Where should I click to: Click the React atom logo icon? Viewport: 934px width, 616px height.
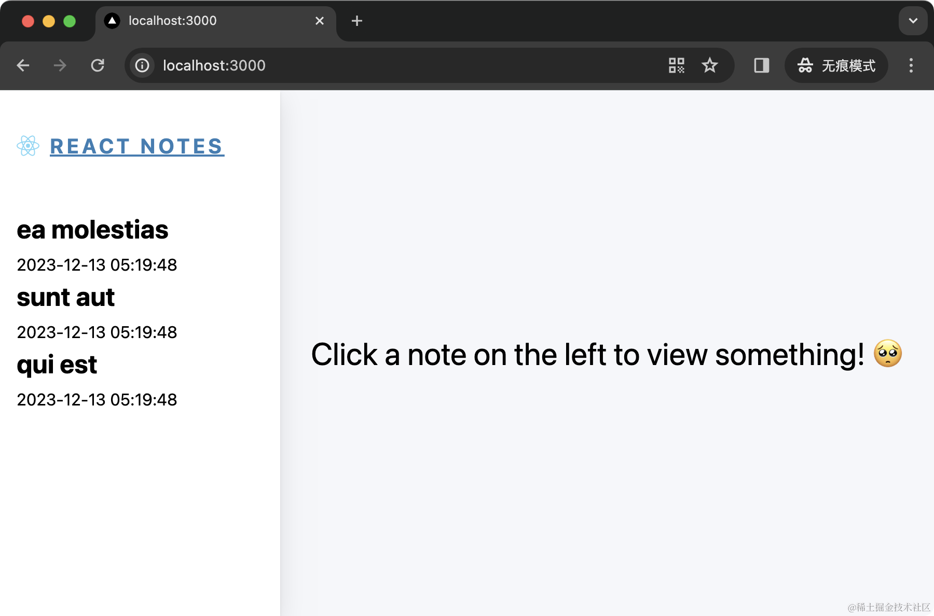click(28, 146)
